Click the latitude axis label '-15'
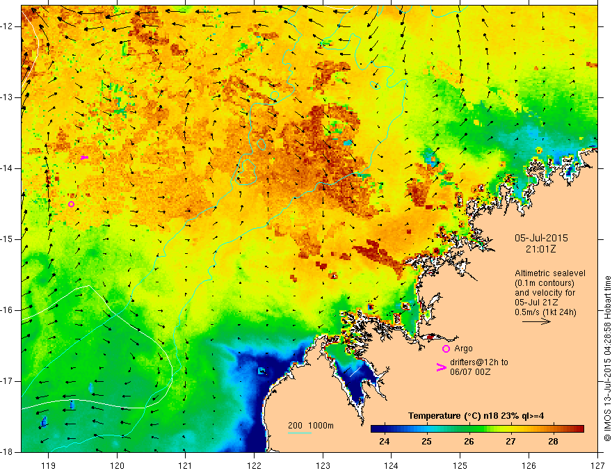Viewport: 612px width, 473px height. [x=7, y=239]
